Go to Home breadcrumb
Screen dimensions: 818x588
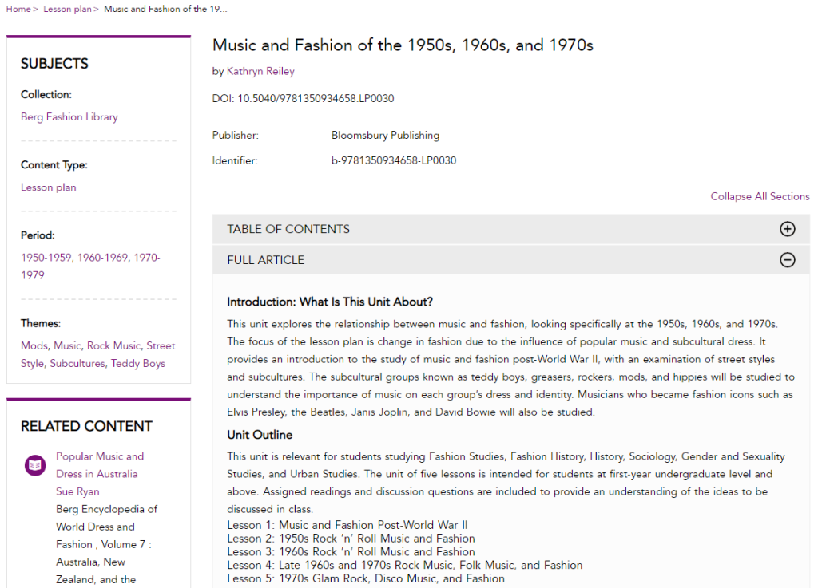(x=18, y=9)
